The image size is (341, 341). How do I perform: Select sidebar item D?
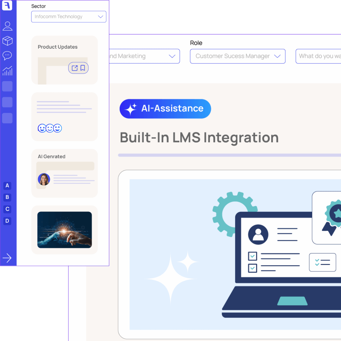(7, 221)
